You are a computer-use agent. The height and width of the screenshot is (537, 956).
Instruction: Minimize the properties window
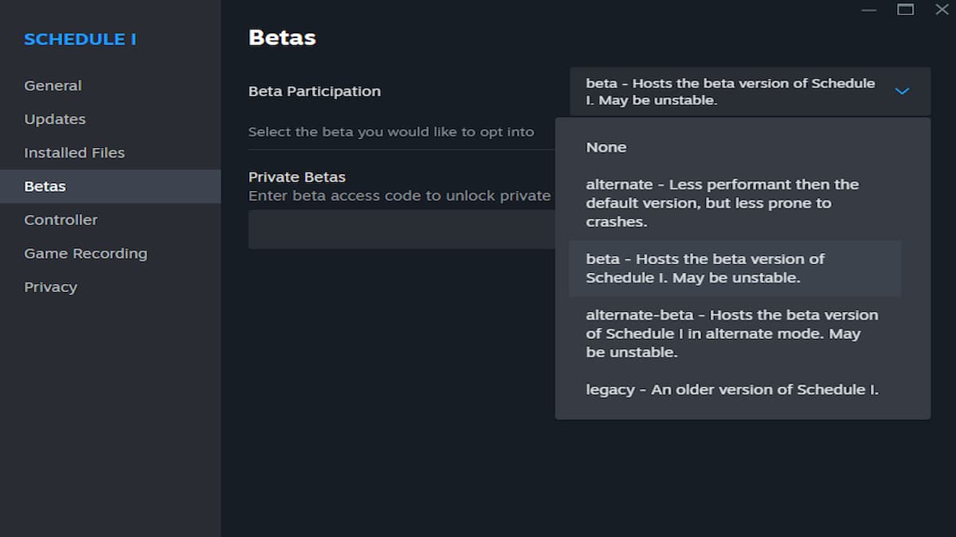(868, 10)
